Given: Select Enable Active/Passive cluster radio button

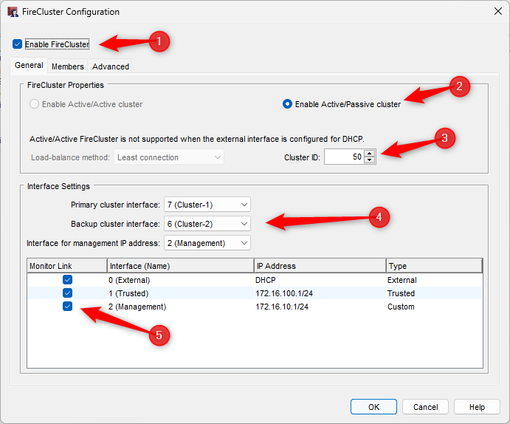Looking at the screenshot, I should click(287, 104).
